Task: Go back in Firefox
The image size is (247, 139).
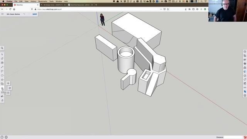Action: pos(2,9)
